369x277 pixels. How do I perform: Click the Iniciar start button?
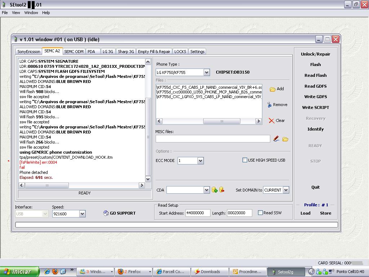tap(19, 272)
